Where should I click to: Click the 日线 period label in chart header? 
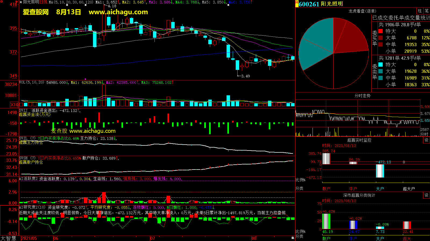point(43,2)
